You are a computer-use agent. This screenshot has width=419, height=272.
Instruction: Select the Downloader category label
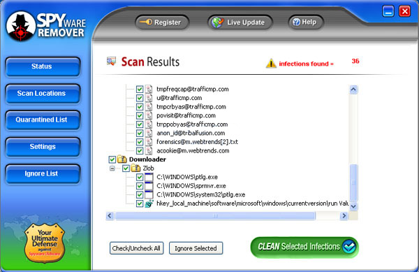click(x=147, y=159)
